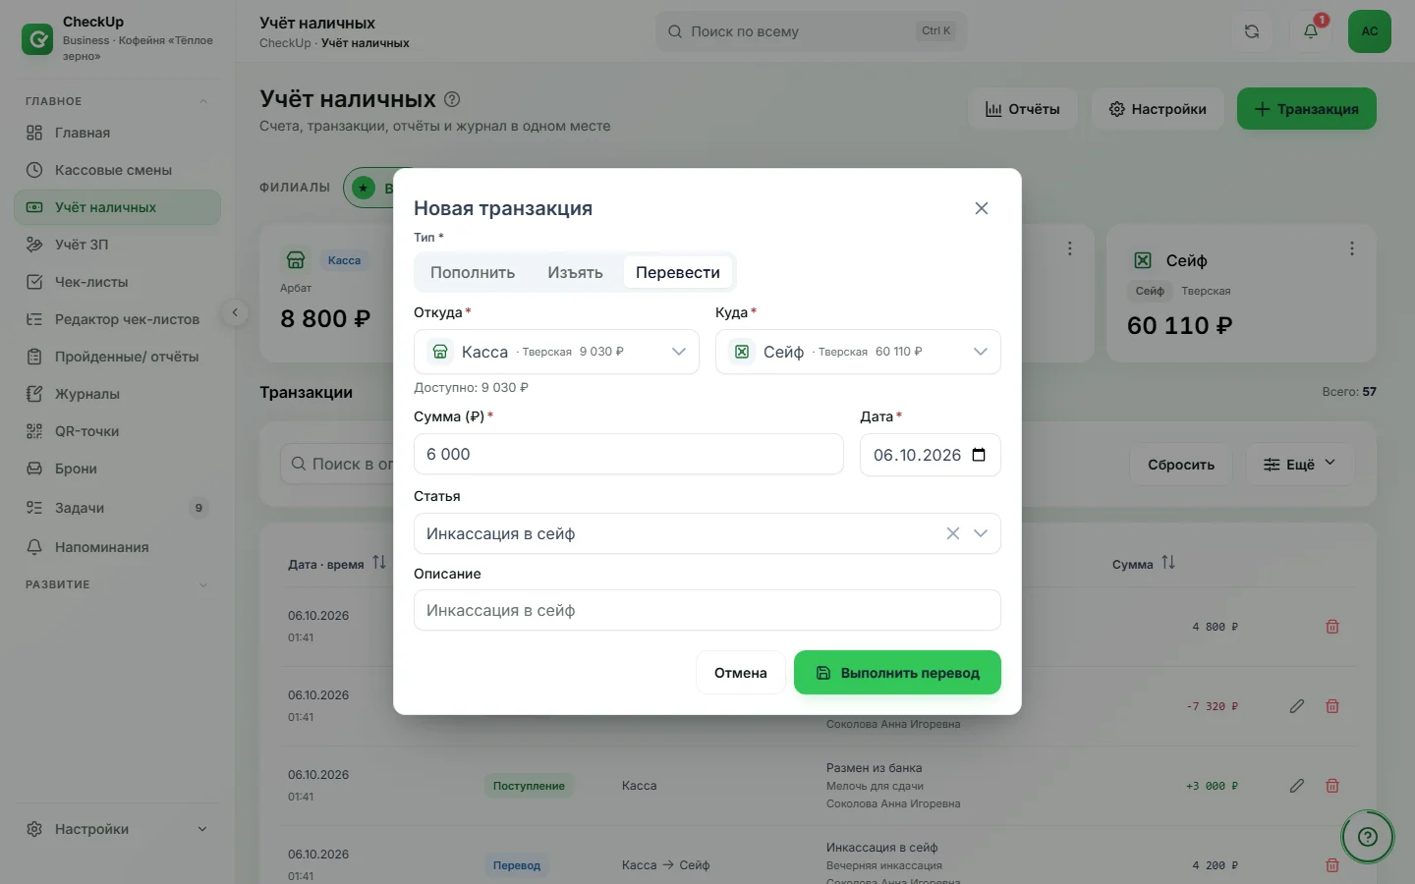
Task: Click the green Транзакция button
Action: [x=1307, y=109]
